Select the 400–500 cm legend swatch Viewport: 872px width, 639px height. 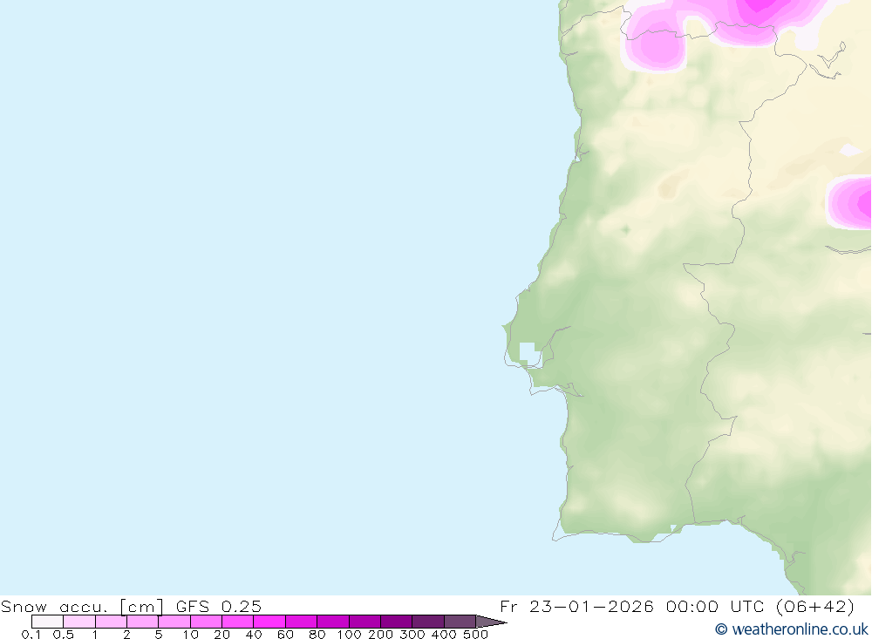click(460, 622)
